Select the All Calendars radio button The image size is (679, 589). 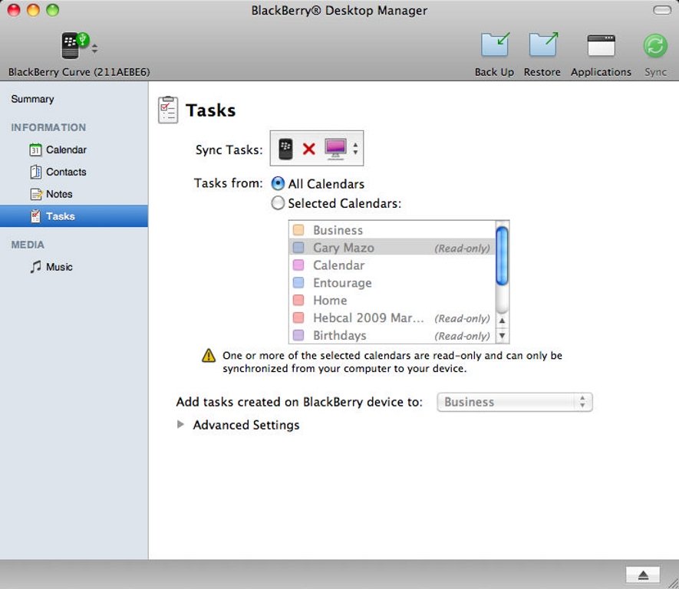pyautogui.click(x=278, y=183)
